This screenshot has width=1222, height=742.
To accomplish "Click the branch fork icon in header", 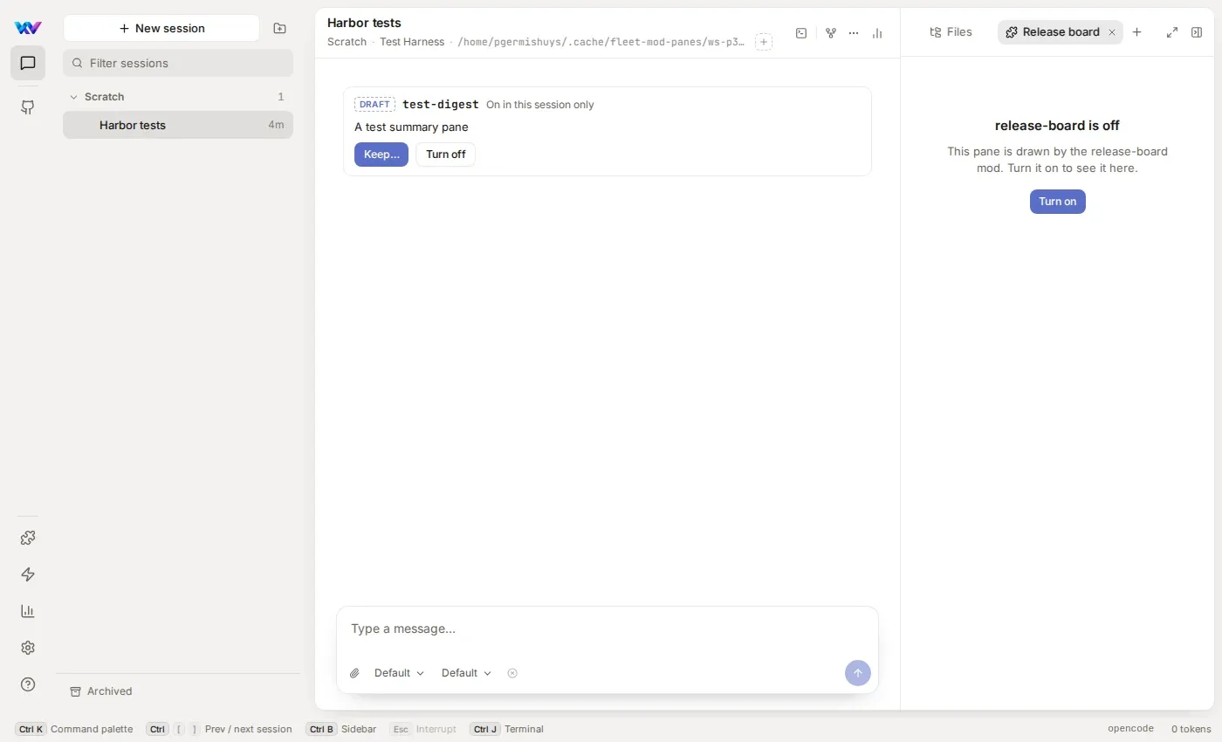I will pyautogui.click(x=831, y=33).
